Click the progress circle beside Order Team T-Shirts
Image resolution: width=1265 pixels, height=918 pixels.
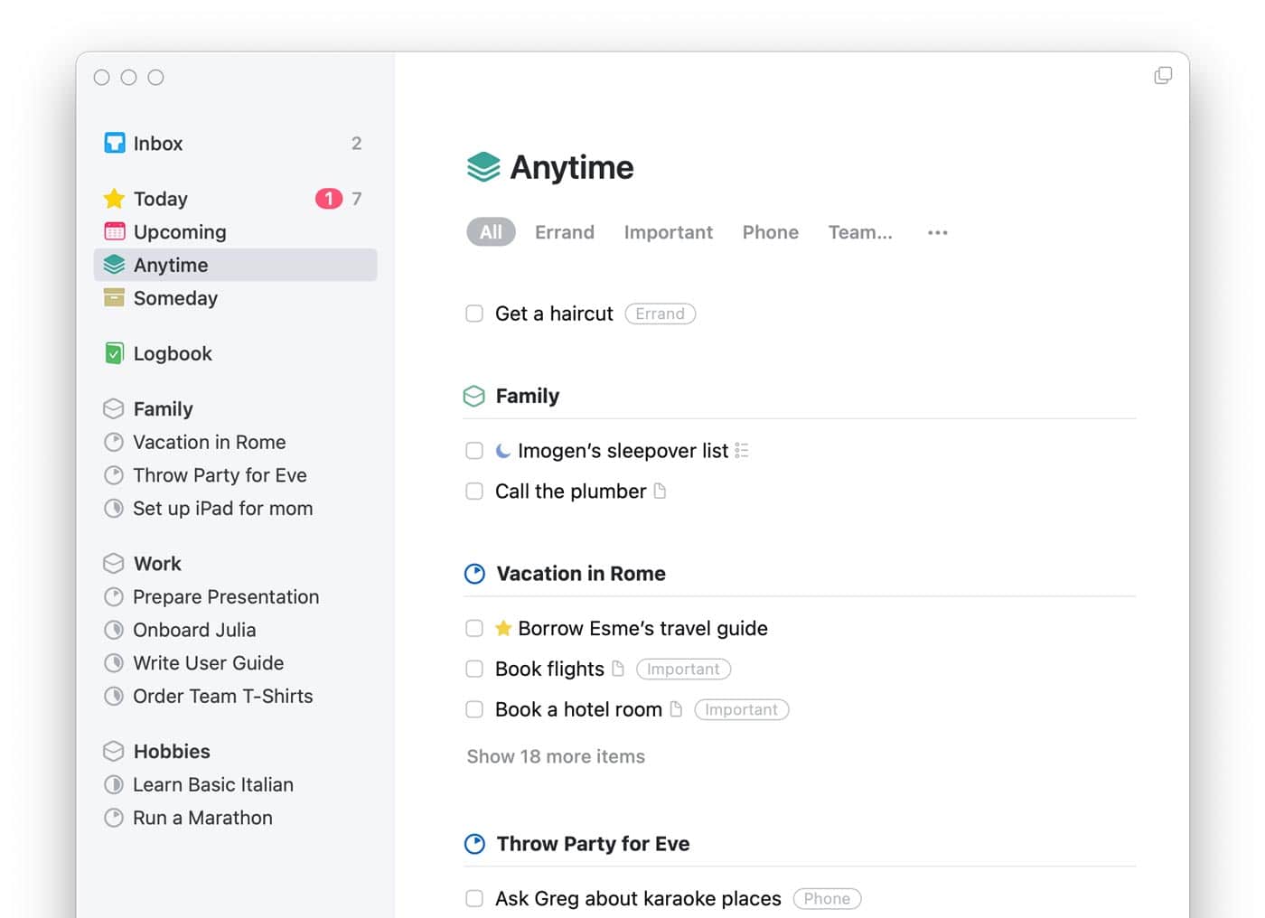tap(114, 696)
